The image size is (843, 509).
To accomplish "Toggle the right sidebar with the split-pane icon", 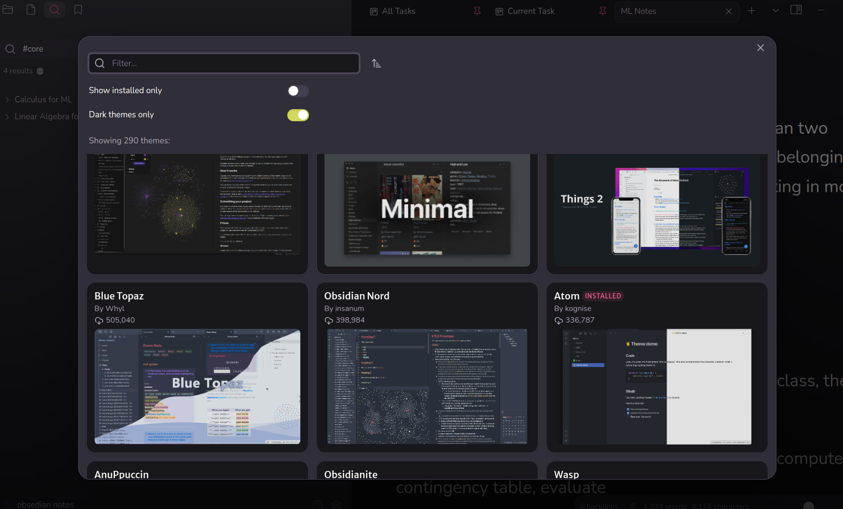I will [796, 10].
